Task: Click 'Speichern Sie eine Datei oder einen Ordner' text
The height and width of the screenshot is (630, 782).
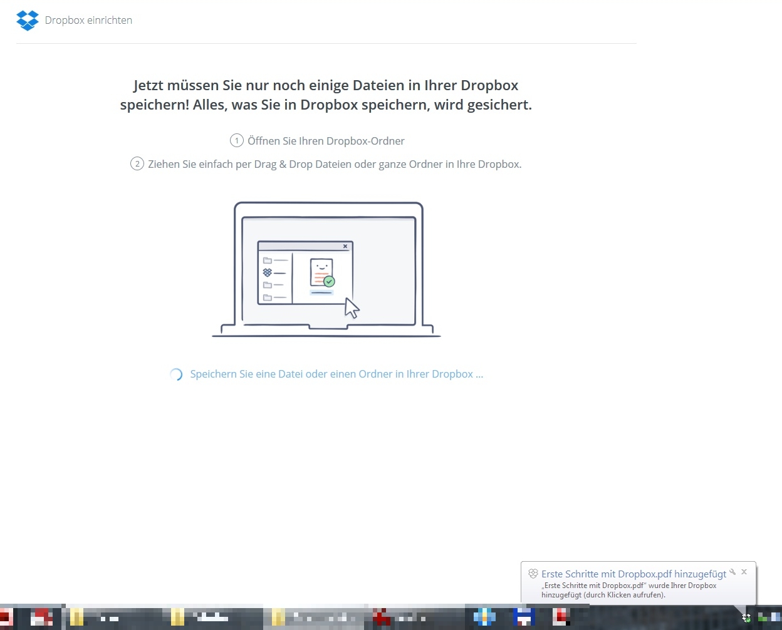Action: coord(336,374)
